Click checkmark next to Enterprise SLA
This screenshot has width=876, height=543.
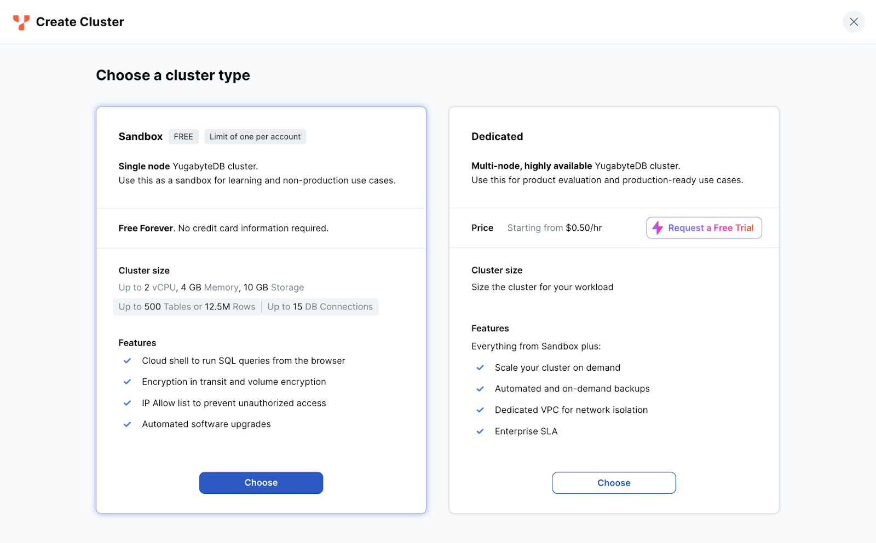click(x=480, y=431)
